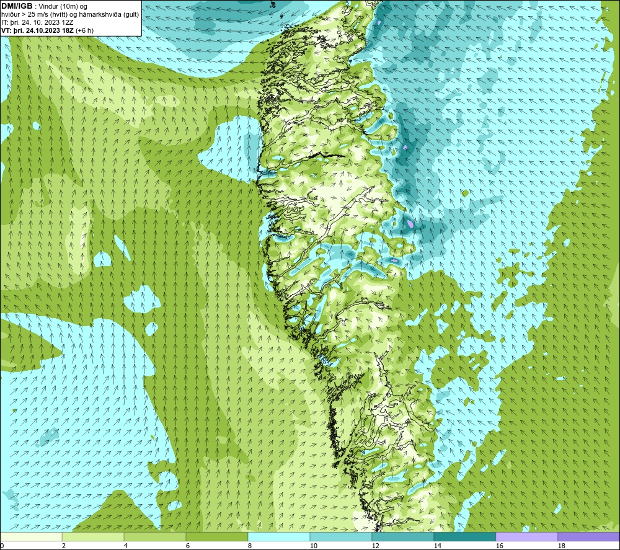Click the "12" tick label on the color scale
The height and width of the screenshot is (550, 620).
tap(375, 546)
